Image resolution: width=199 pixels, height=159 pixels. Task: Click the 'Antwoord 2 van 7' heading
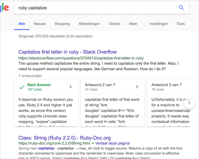[100, 85]
